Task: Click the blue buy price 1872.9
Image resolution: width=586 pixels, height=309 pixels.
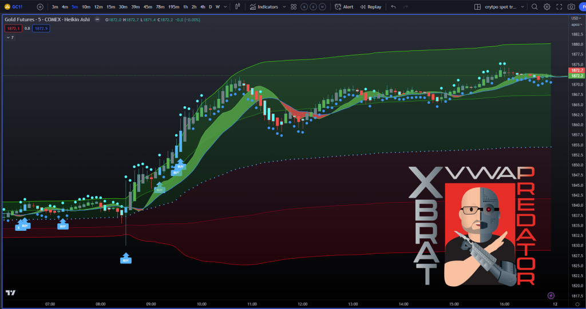Action: pos(41,29)
